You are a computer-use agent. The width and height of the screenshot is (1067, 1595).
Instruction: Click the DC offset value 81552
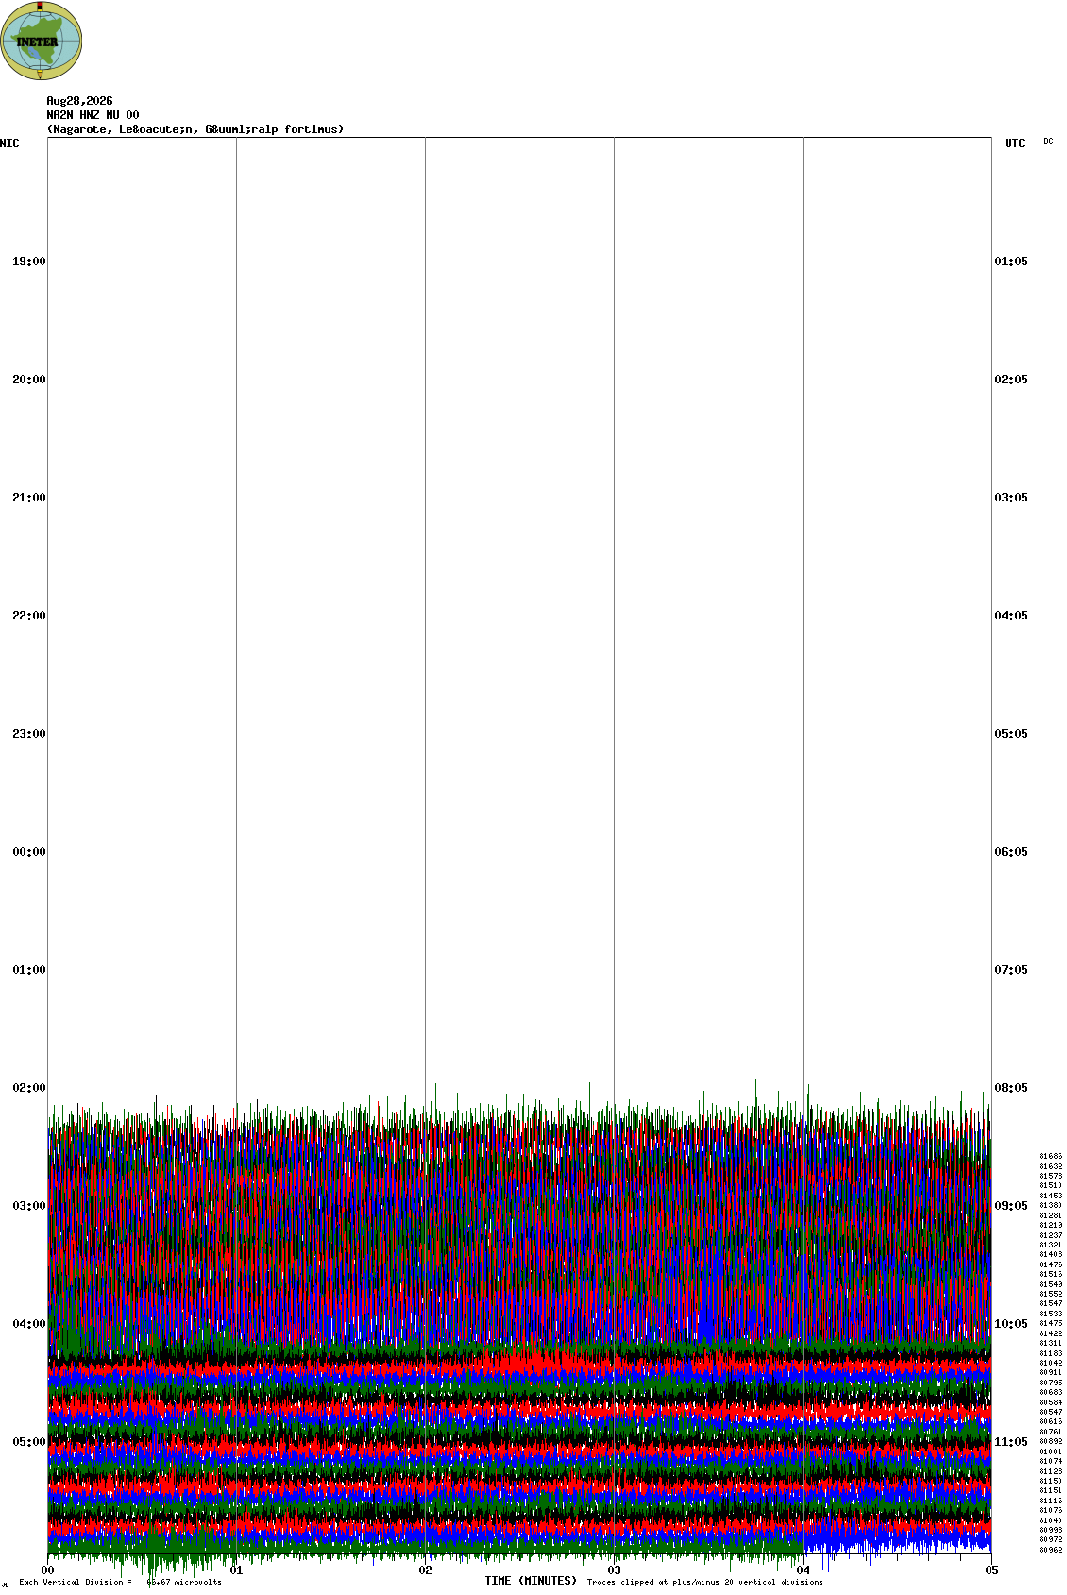[x=1051, y=1294]
